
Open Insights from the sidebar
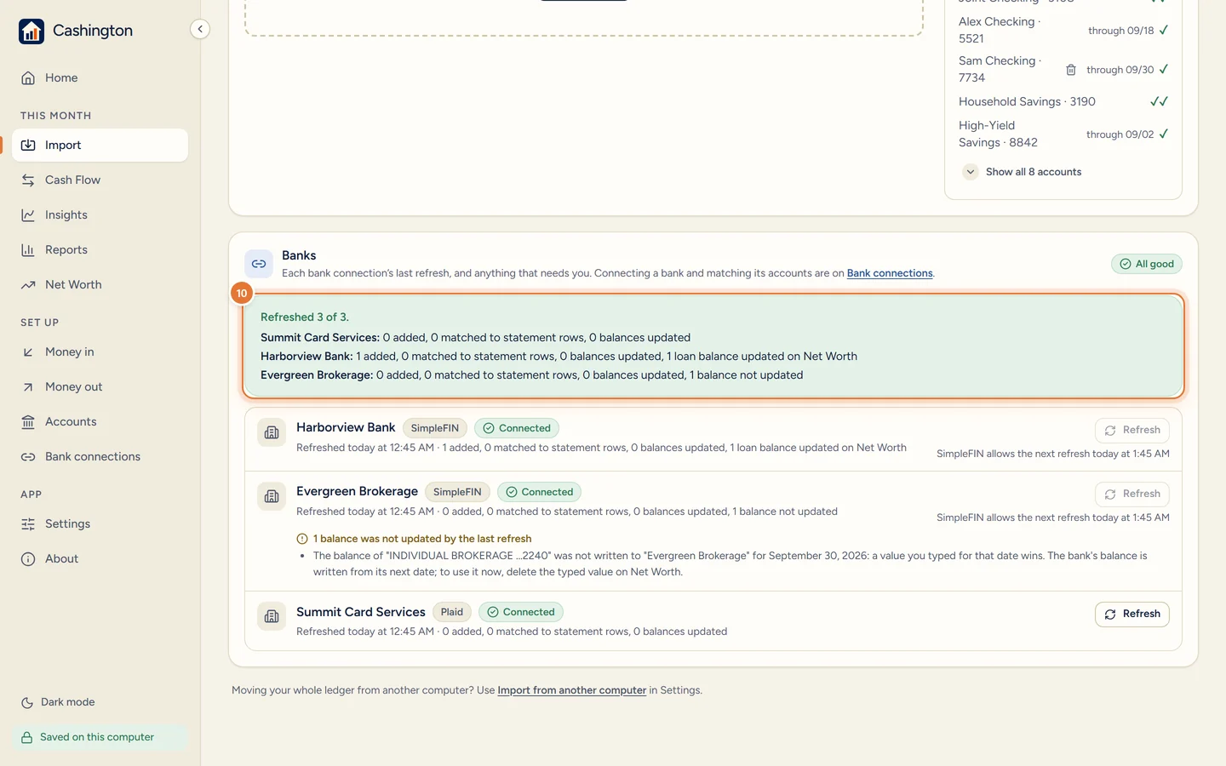click(100, 214)
